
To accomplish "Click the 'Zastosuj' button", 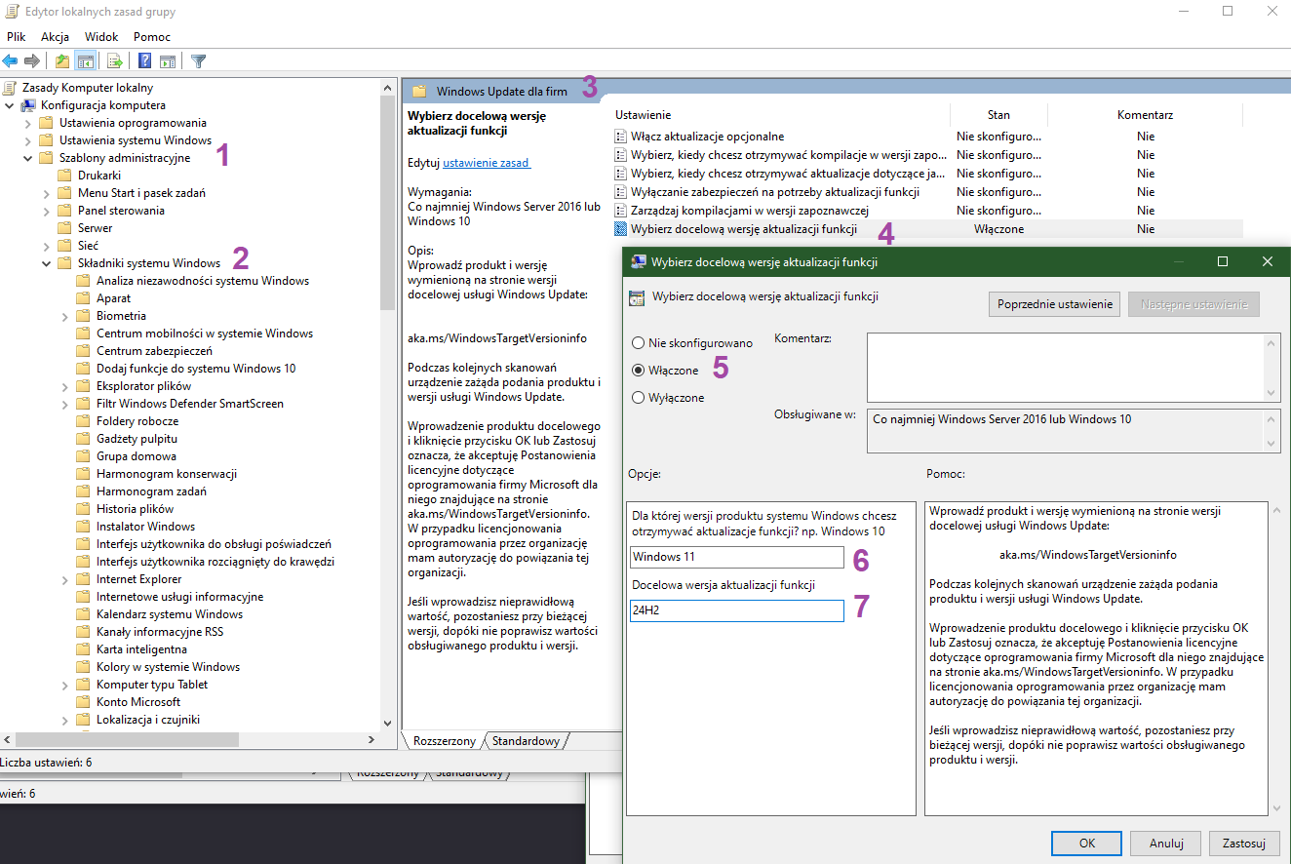I will pyautogui.click(x=1243, y=844).
